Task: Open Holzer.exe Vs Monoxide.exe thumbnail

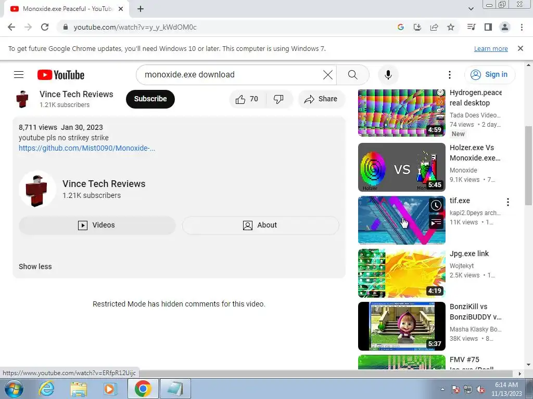Action: [x=401, y=167]
